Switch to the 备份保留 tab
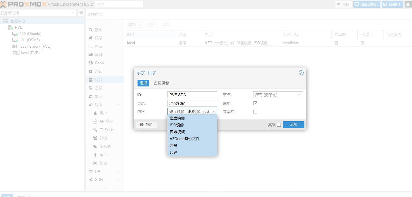 [161, 83]
